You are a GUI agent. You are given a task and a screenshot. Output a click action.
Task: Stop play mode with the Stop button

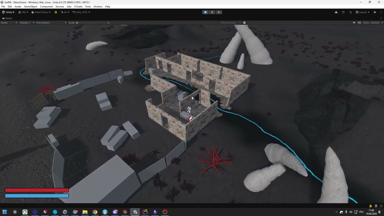205,12
